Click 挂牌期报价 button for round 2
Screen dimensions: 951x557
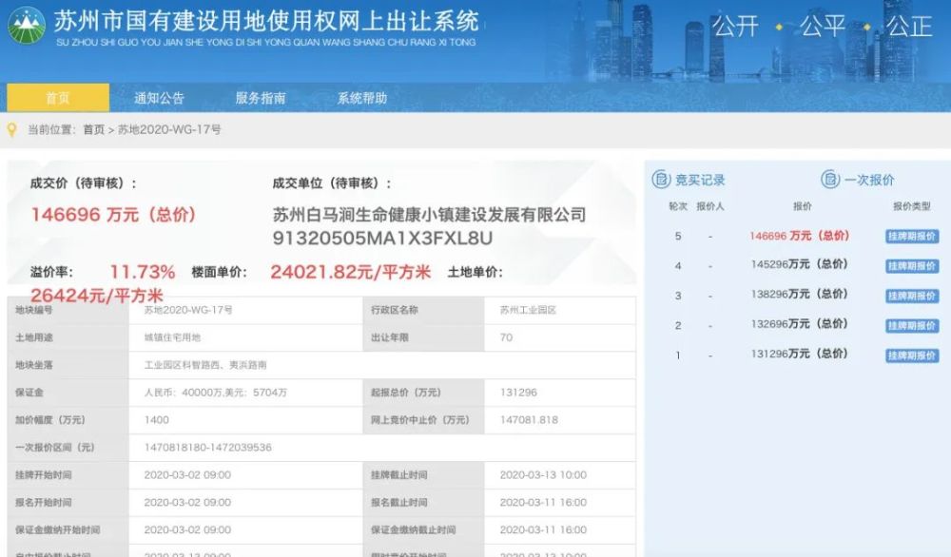point(912,325)
